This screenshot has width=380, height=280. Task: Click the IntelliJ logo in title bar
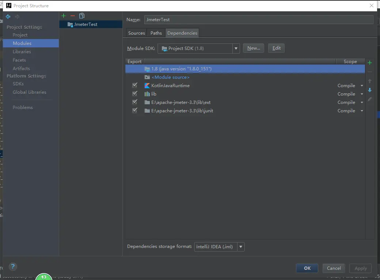tap(9, 5)
